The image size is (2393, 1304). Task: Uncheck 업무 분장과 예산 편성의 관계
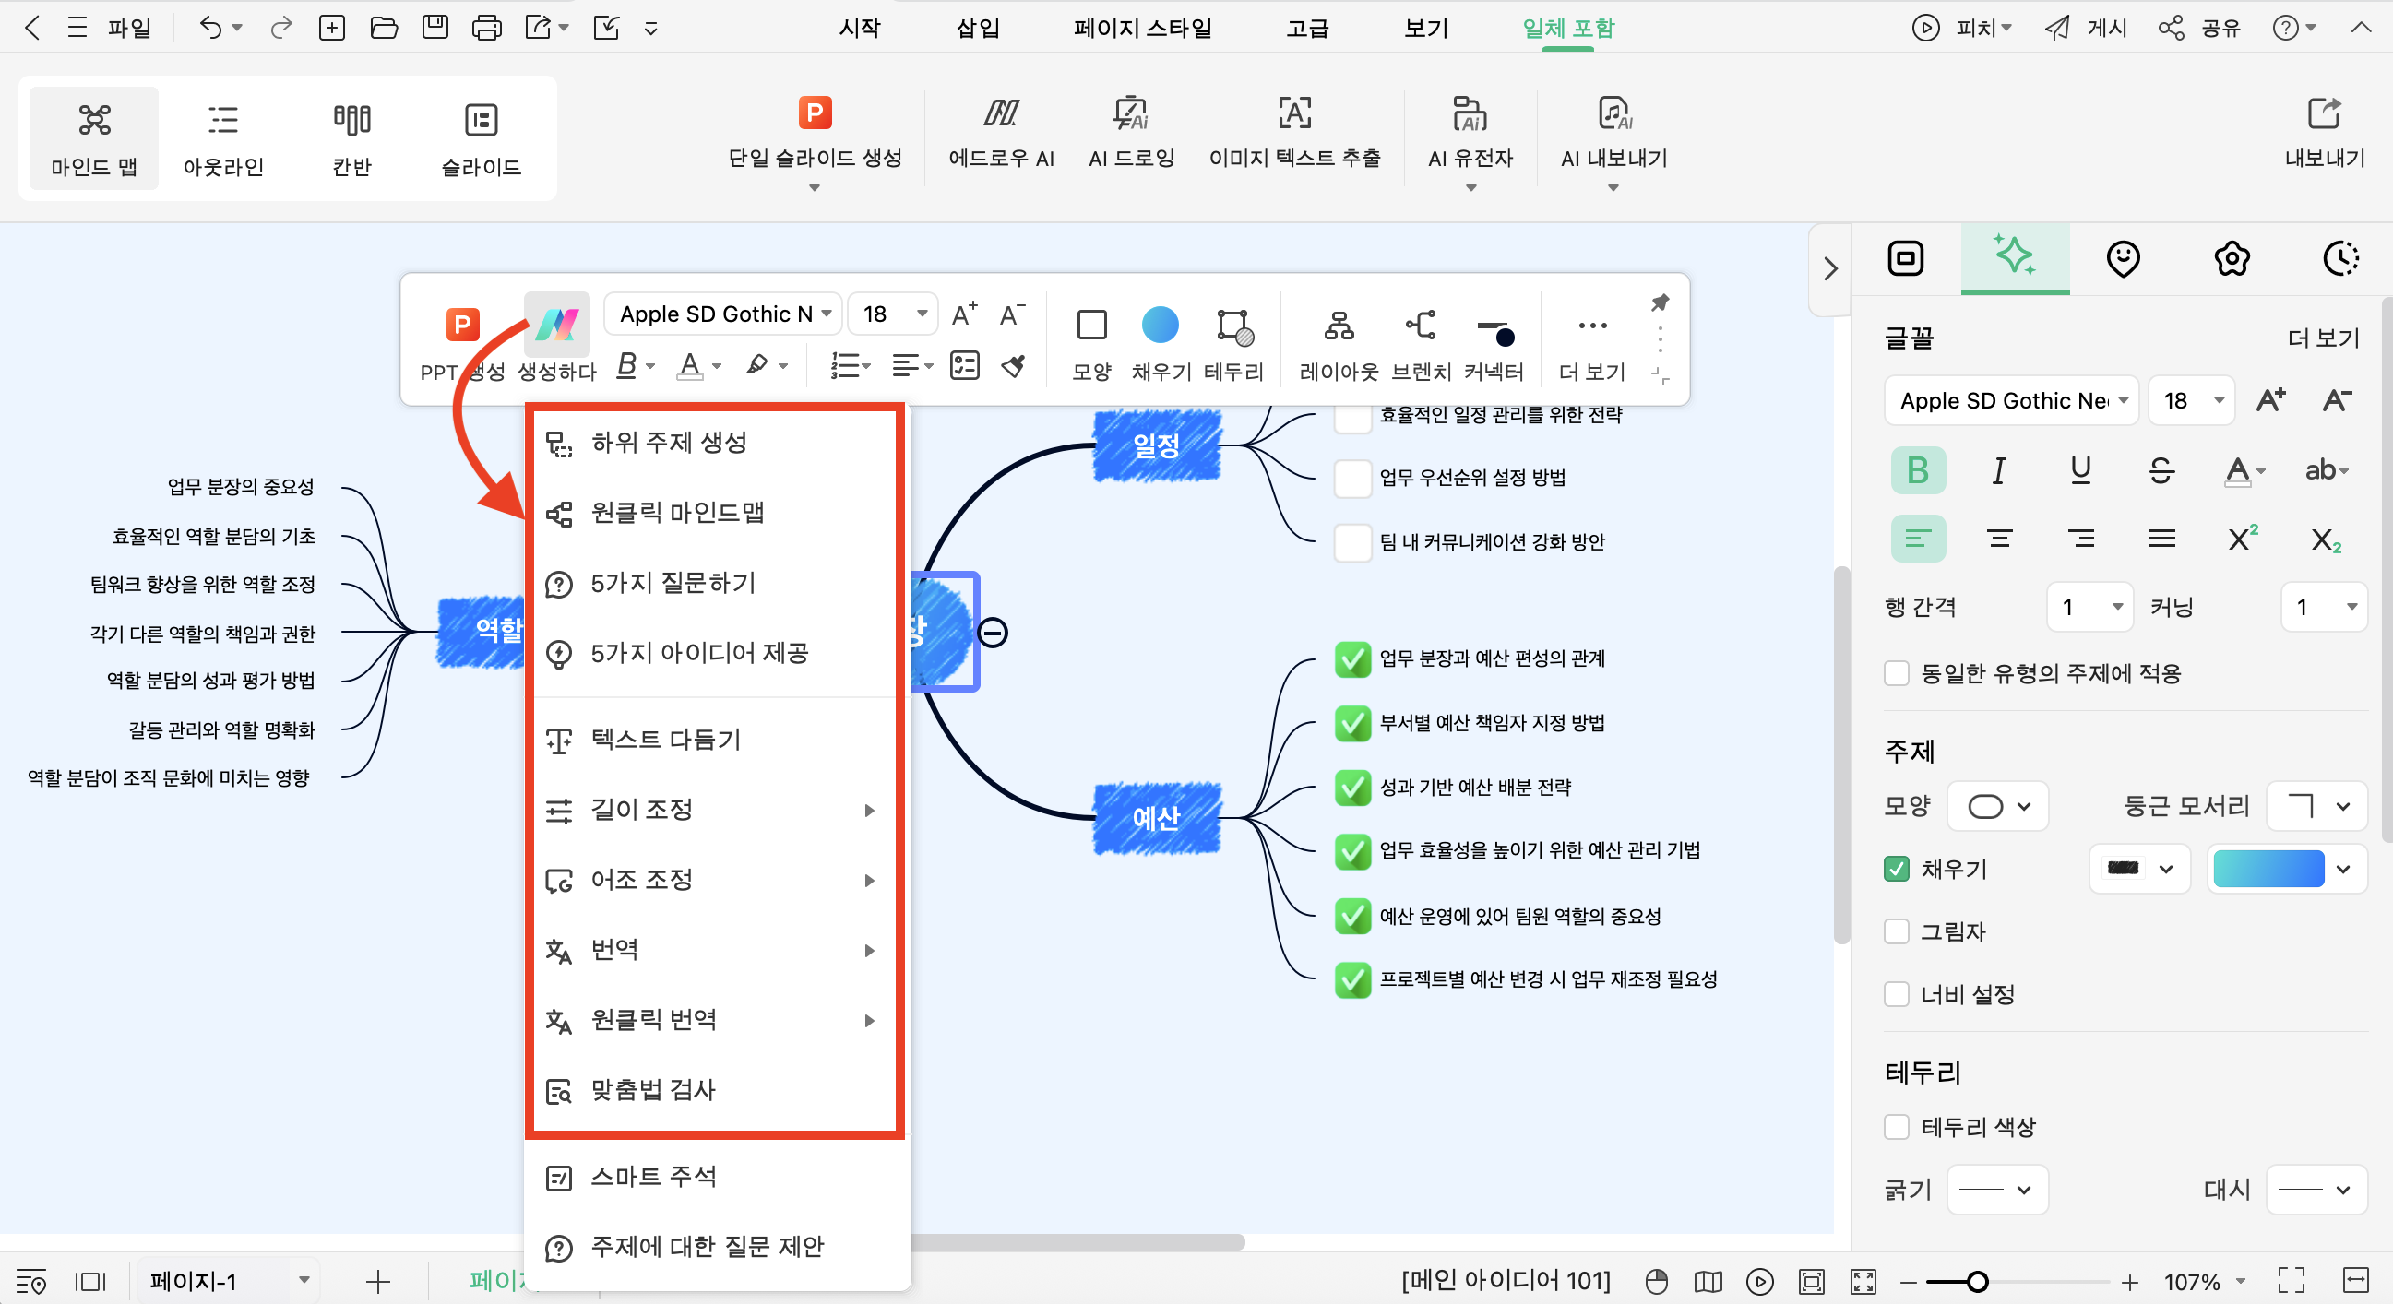(1351, 658)
